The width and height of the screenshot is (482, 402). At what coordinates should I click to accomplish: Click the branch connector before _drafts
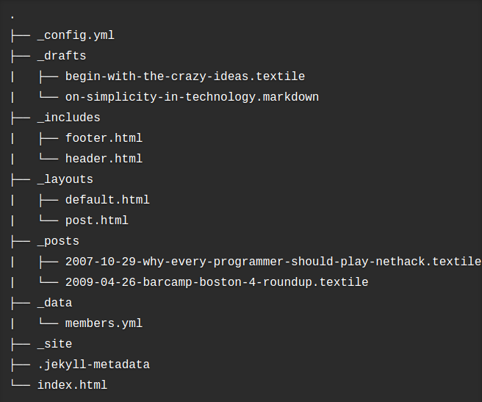[x=21, y=57]
